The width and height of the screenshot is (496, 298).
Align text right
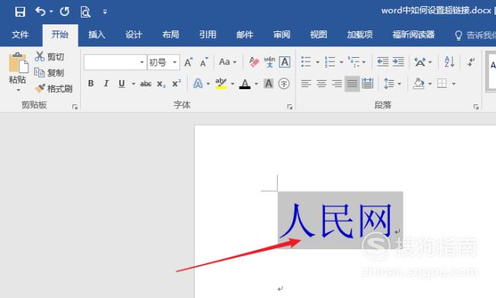tap(337, 83)
